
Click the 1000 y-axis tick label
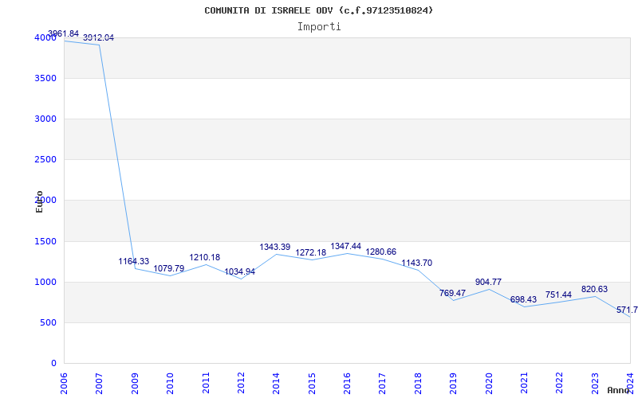pos(45,283)
